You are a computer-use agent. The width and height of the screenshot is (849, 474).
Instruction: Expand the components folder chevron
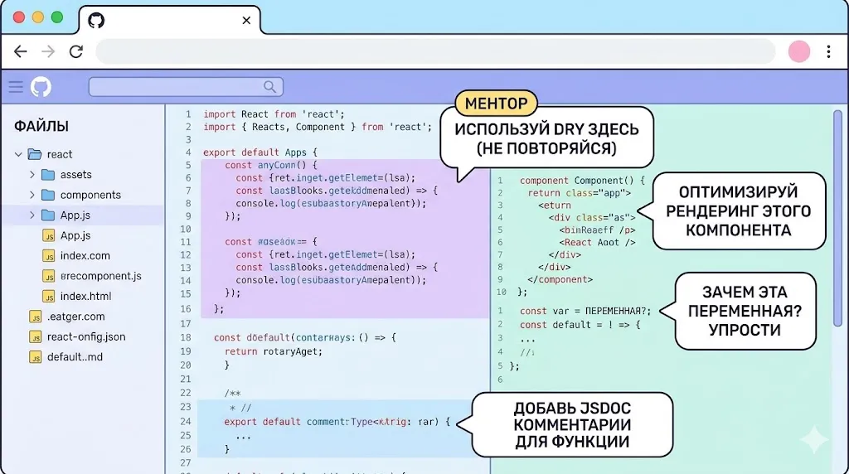[32, 195]
